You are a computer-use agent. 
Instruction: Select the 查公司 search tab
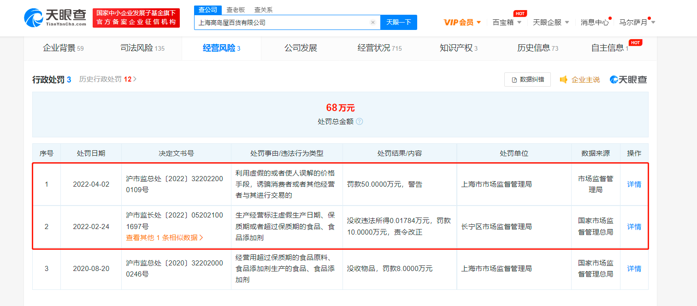[208, 9]
